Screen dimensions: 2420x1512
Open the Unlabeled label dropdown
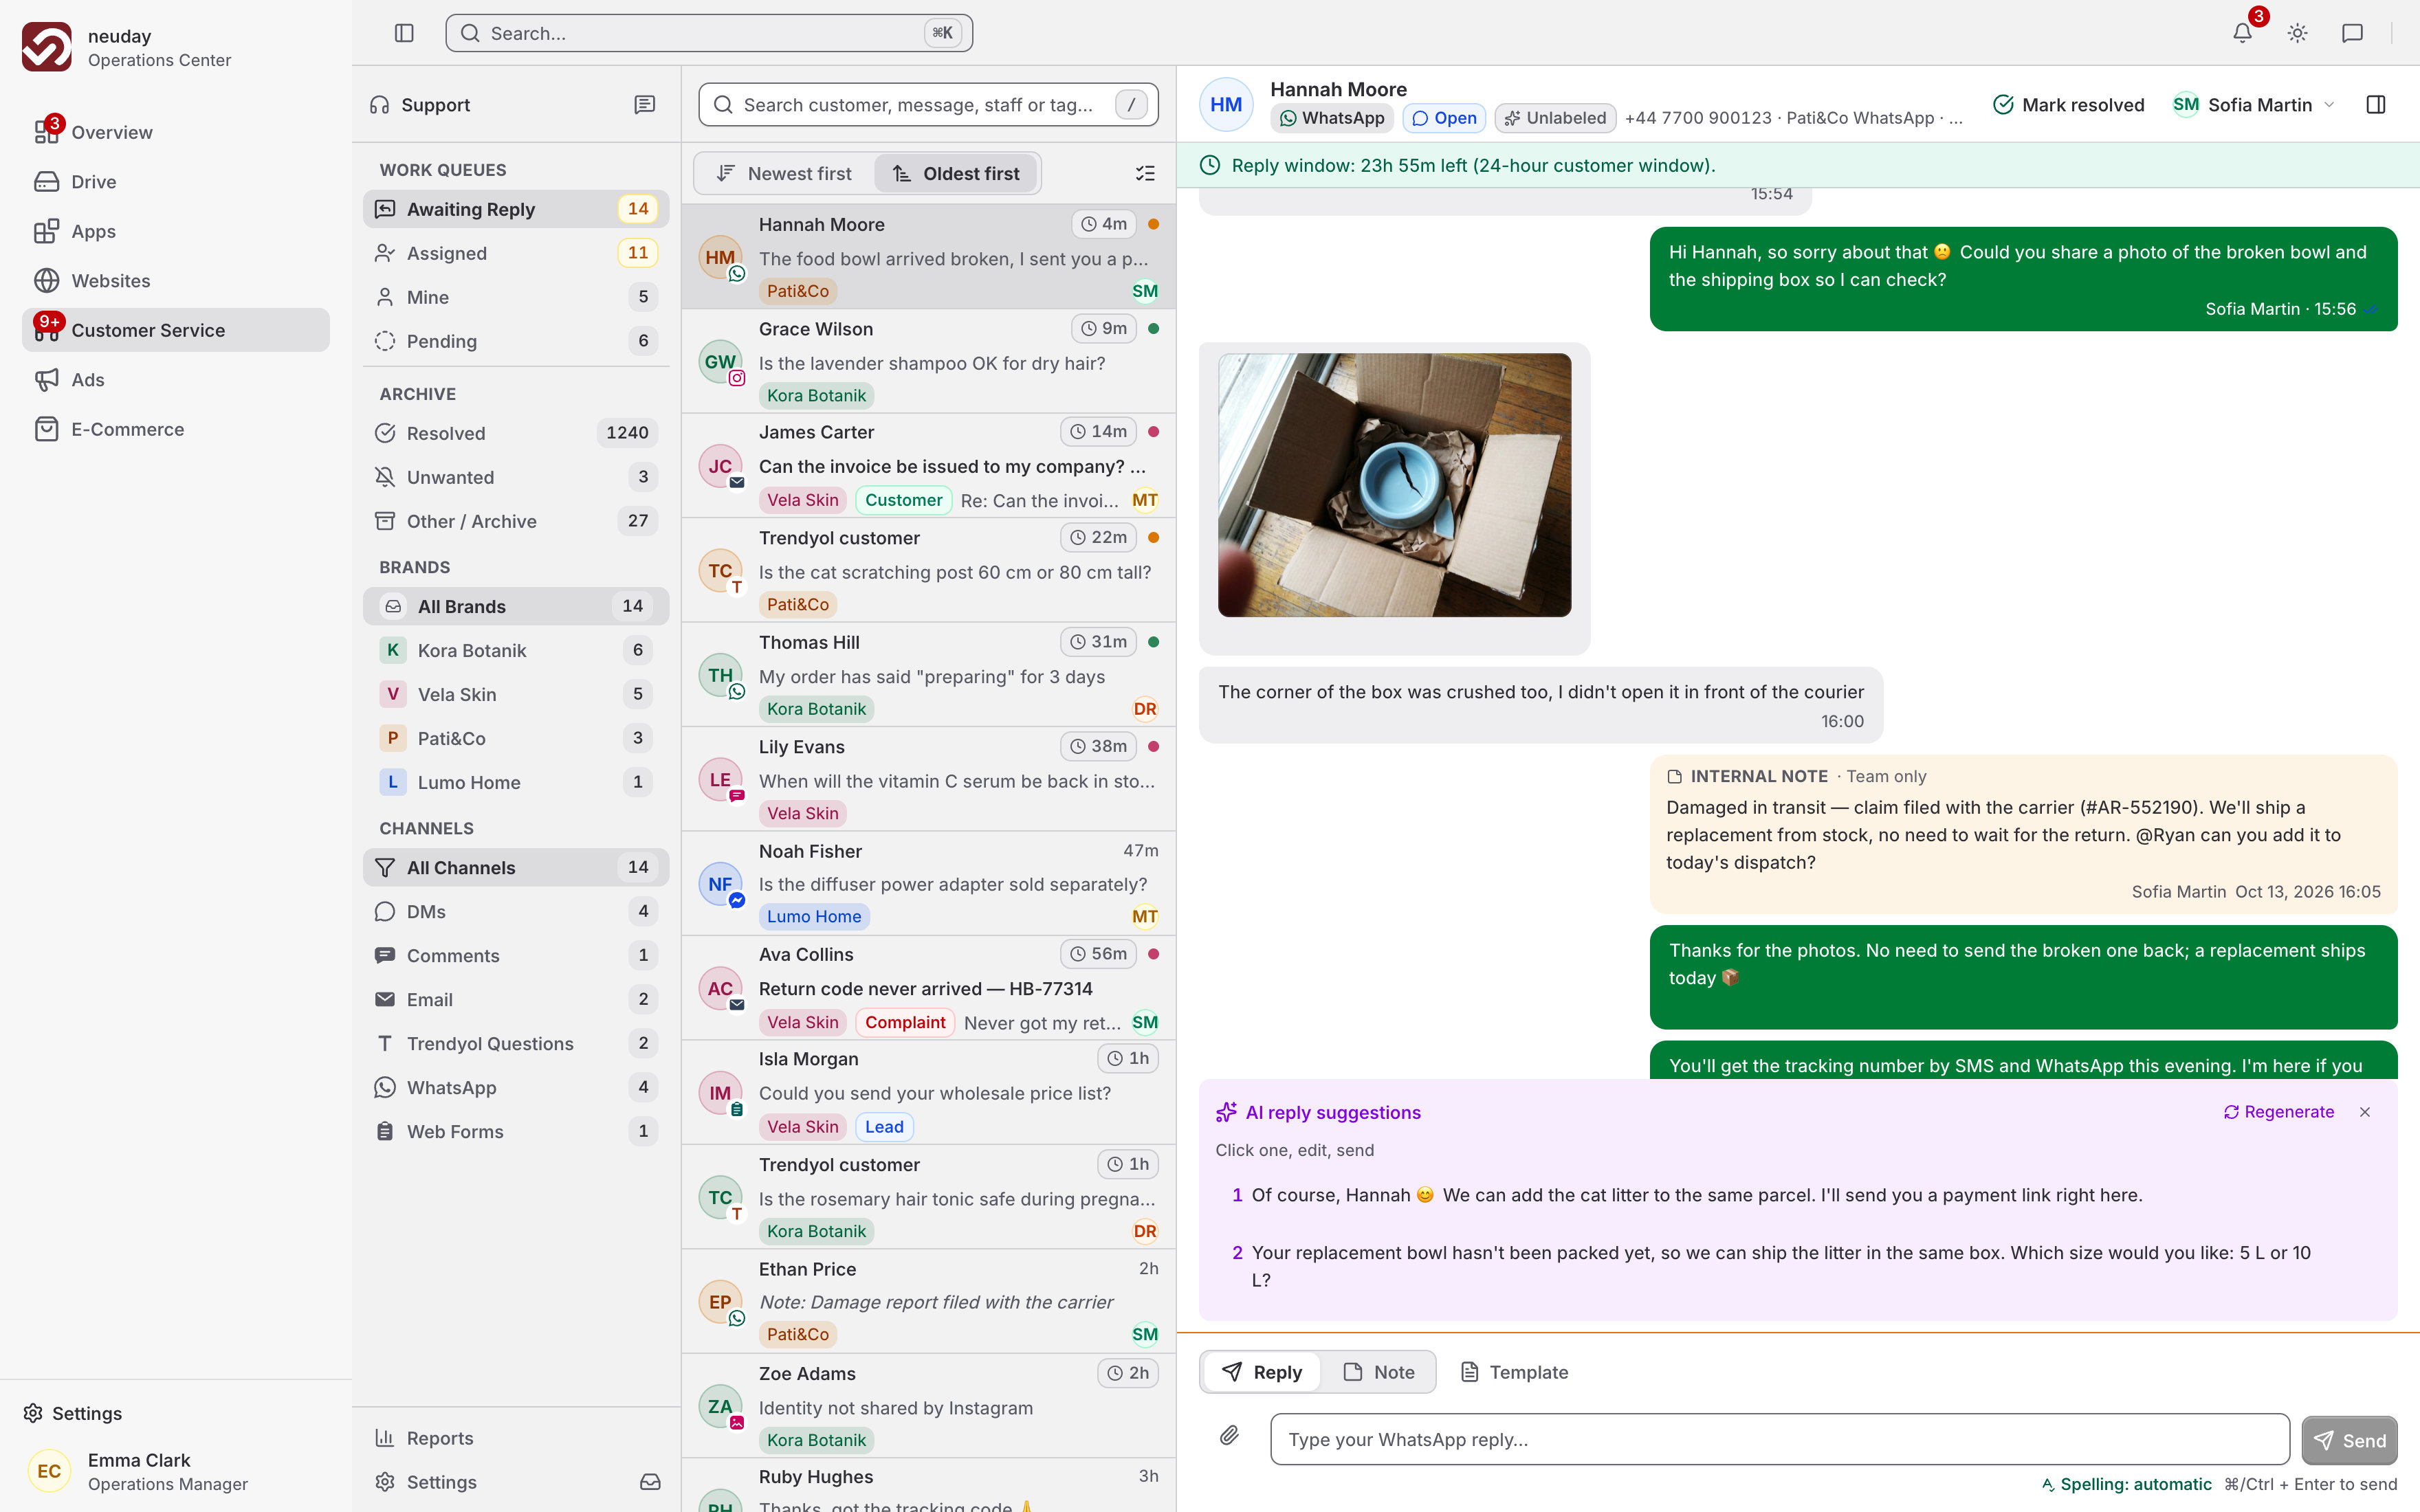[x=1555, y=118]
